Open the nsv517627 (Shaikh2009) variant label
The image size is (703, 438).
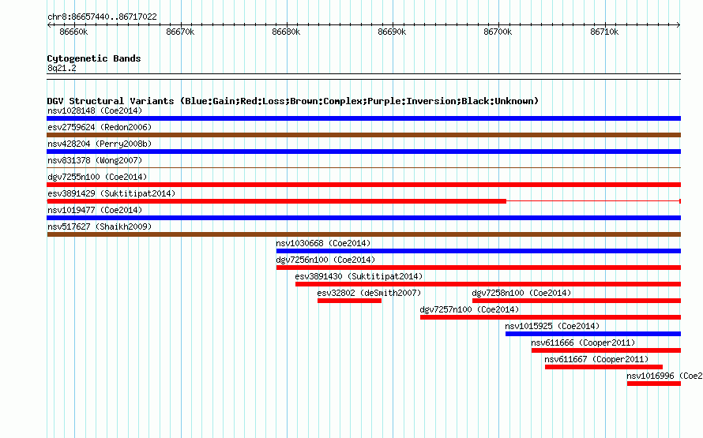(x=100, y=226)
